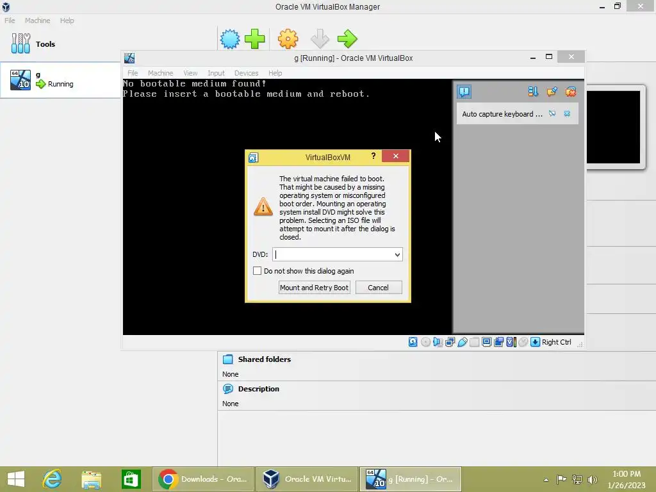
Task: Click the audio status bar icon
Action: point(438,342)
